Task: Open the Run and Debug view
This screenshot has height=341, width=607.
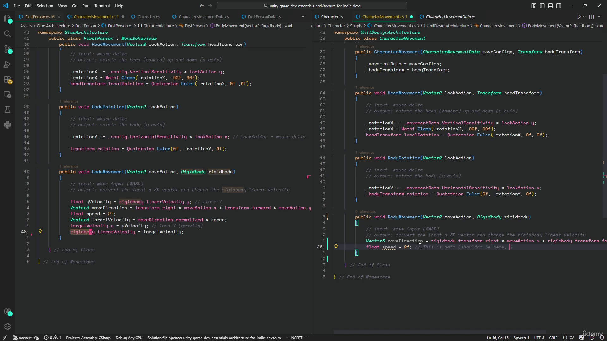Action: click(x=8, y=64)
